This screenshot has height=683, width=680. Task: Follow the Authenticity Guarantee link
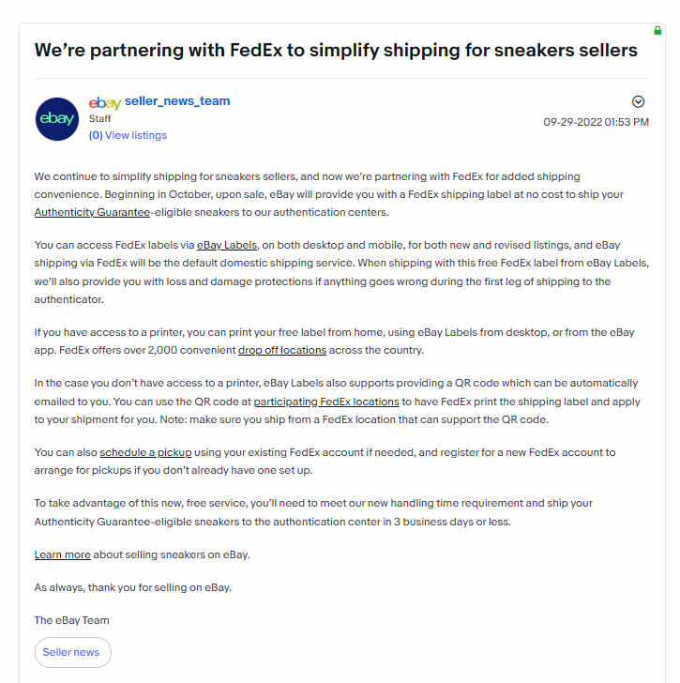pyautogui.click(x=92, y=212)
